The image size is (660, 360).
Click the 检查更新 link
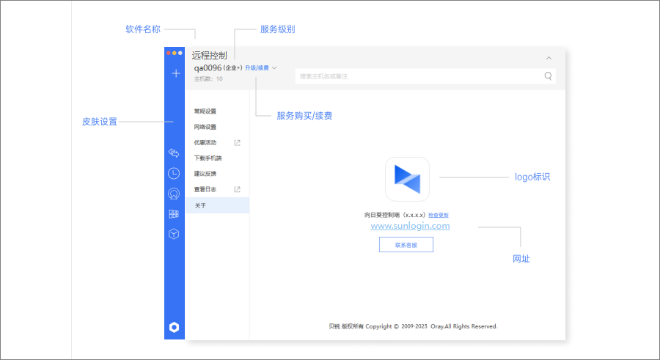point(439,215)
